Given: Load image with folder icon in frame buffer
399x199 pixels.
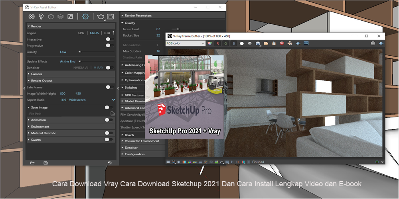Looking at the screenshot, I should (266, 43).
